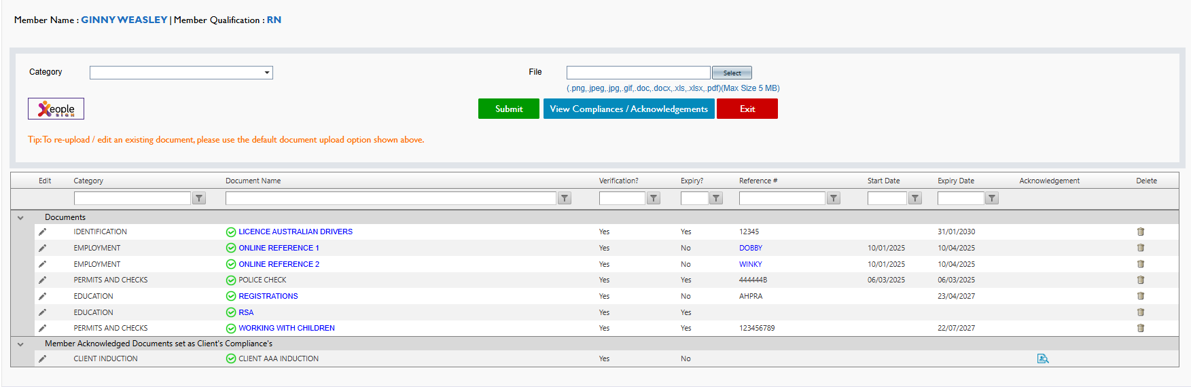Screen dimensions: 1191x387
Task: Delete the RSA document
Action: pos(1141,312)
